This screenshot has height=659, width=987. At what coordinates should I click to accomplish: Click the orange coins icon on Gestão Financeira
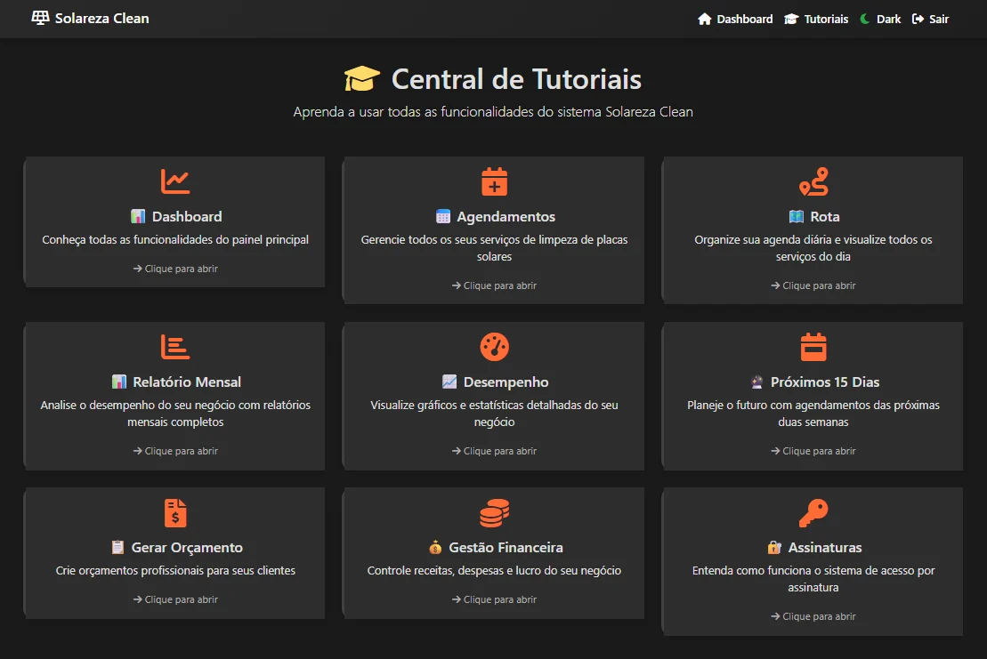coord(494,512)
